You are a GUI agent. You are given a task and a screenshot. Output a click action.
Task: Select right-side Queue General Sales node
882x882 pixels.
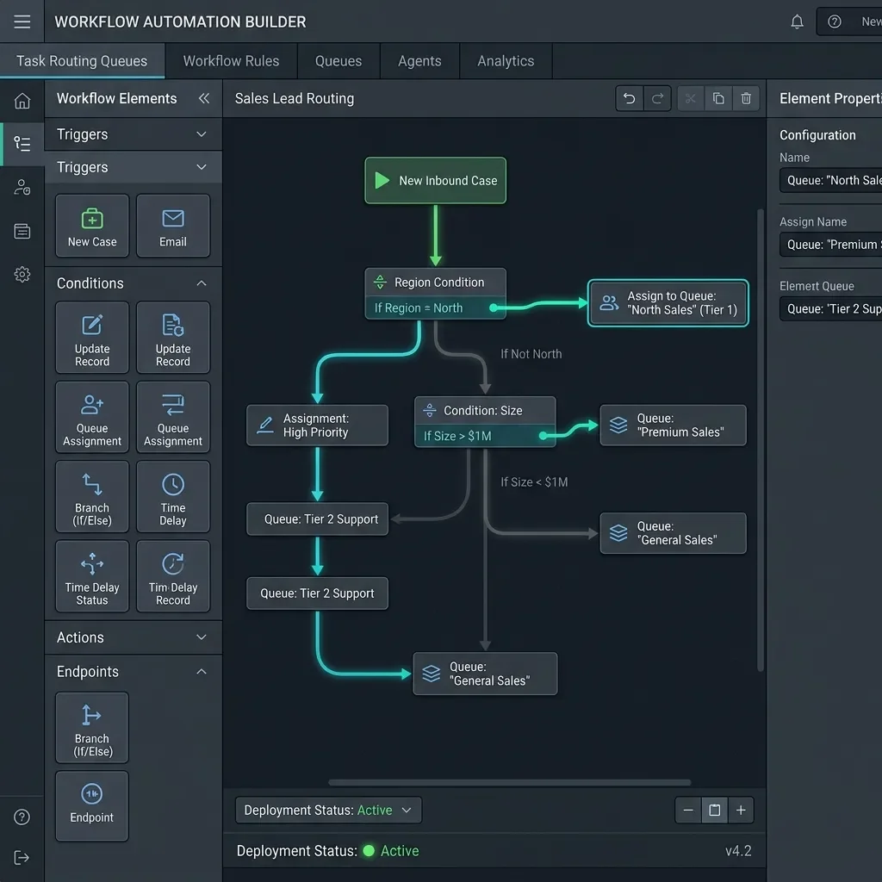click(x=674, y=533)
